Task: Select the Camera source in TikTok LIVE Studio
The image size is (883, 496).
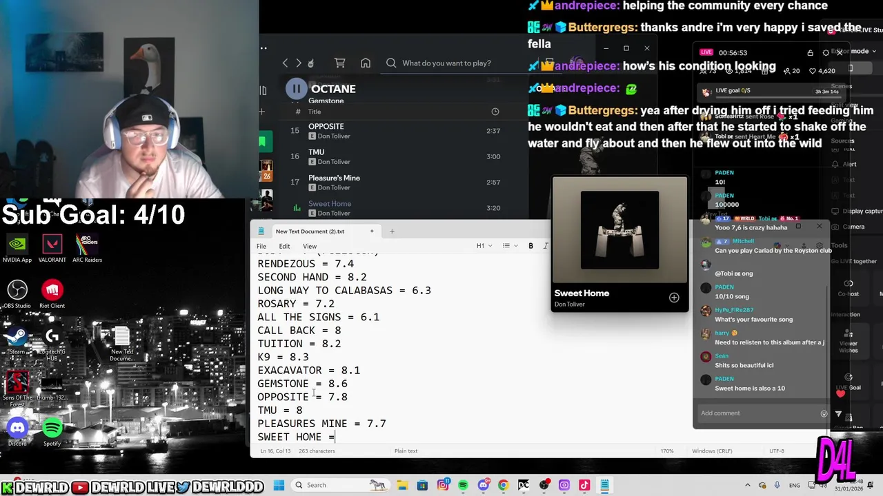Action: tap(853, 227)
